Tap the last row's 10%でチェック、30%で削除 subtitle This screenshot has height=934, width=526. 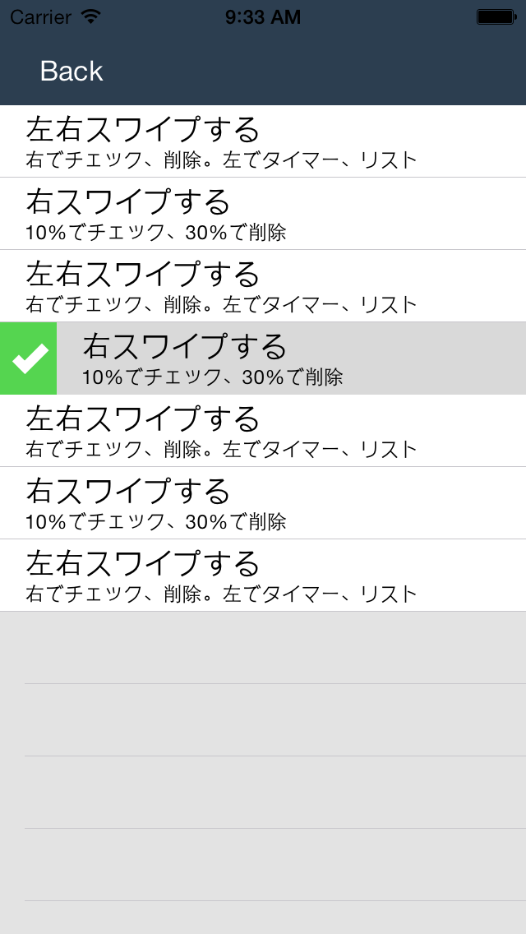point(156,521)
